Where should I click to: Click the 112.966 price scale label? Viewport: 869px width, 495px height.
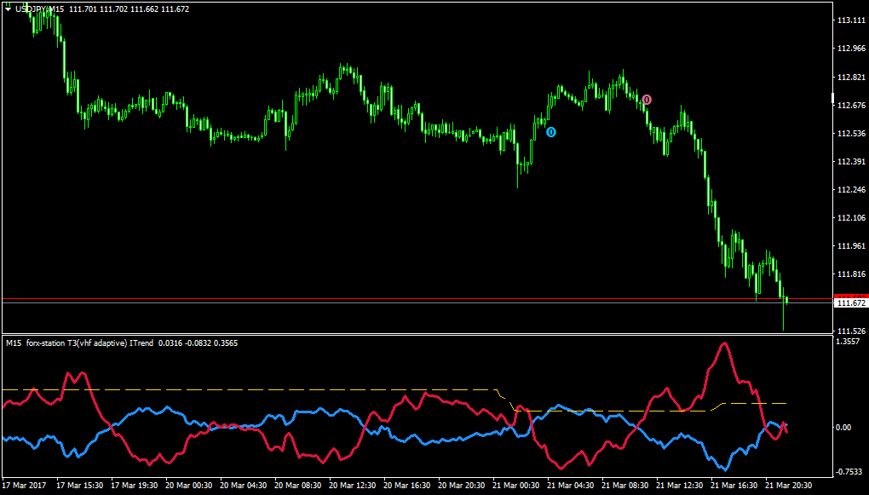851,49
